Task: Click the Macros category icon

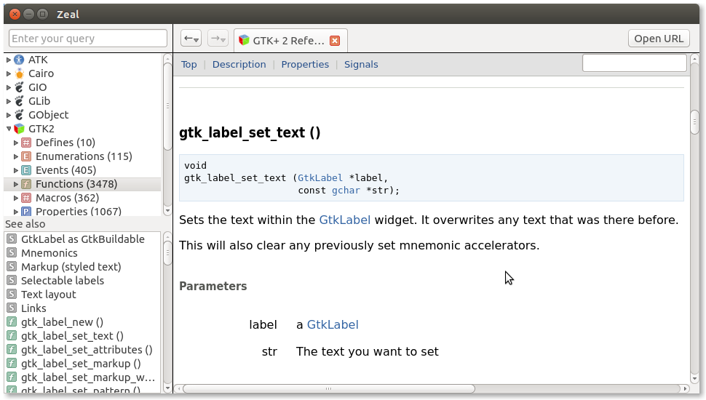Action: (26, 198)
